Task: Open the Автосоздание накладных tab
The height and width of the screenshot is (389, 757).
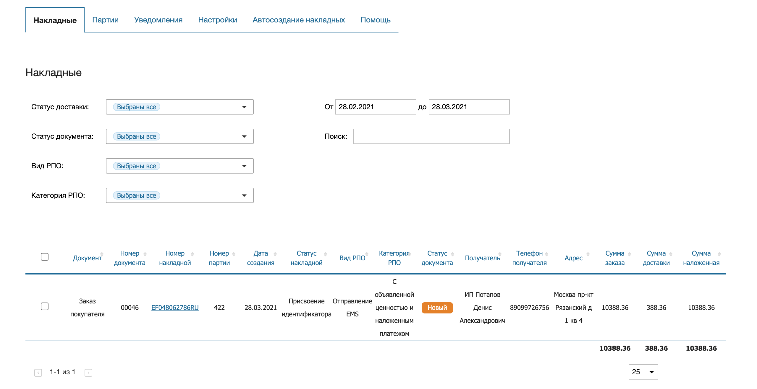Action: pyautogui.click(x=299, y=20)
